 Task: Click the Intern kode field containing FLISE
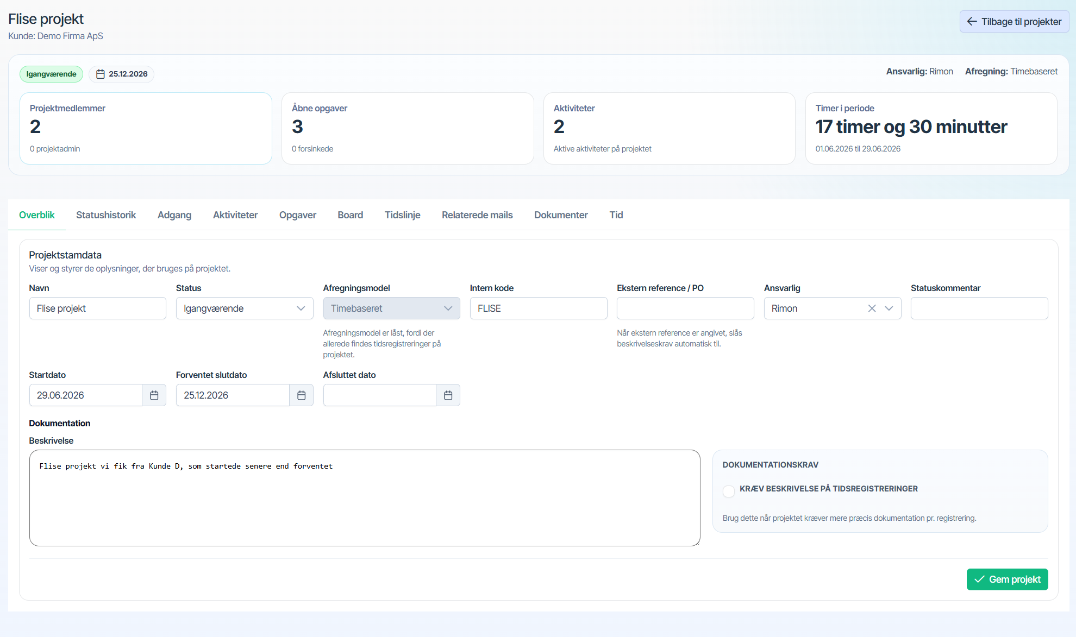pyautogui.click(x=539, y=308)
